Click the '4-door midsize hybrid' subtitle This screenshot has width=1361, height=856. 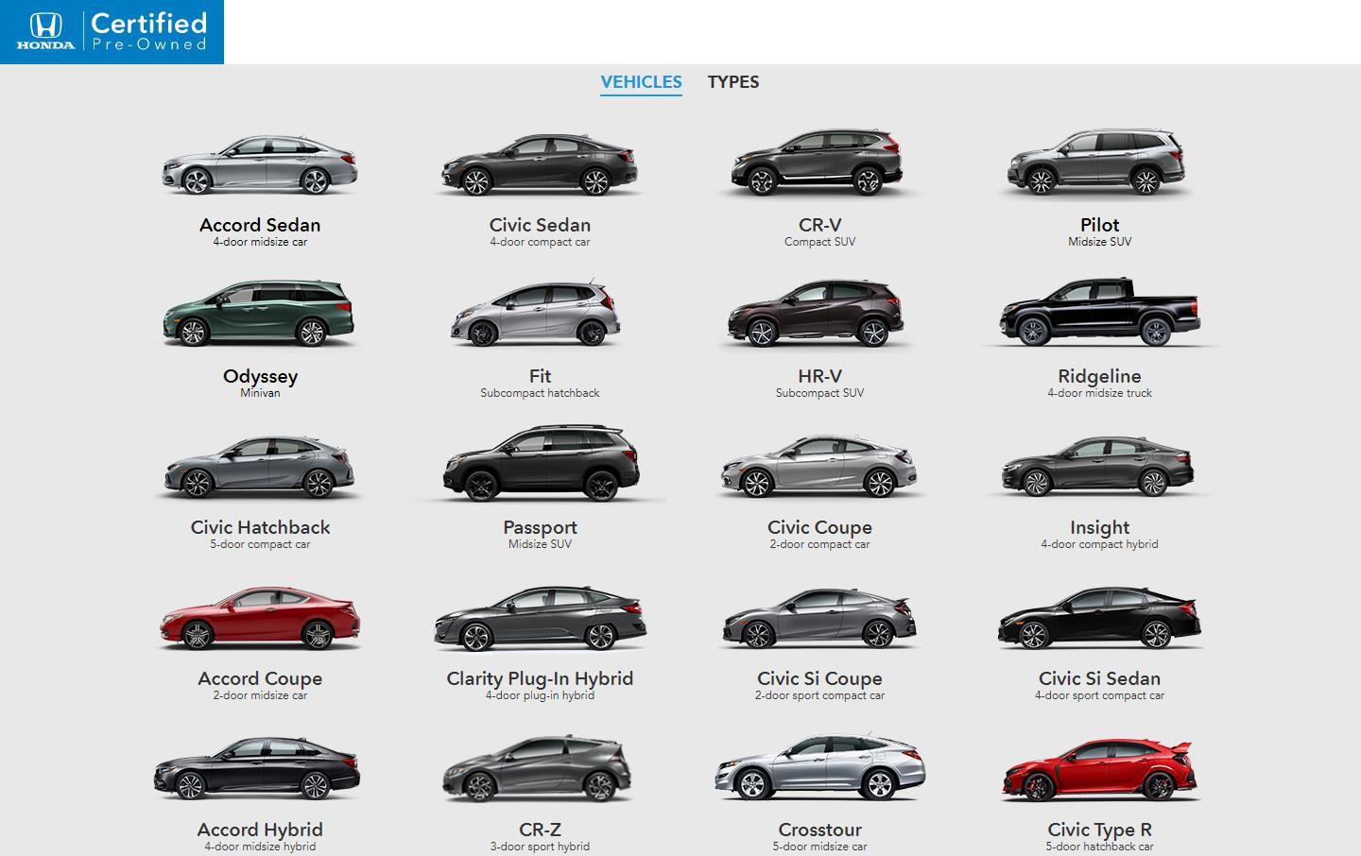260,847
